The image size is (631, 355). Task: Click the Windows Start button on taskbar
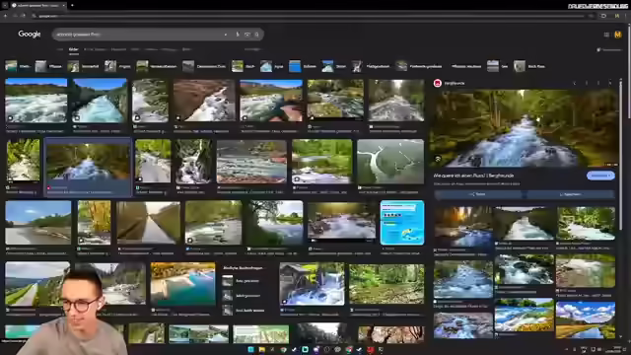(x=250, y=349)
